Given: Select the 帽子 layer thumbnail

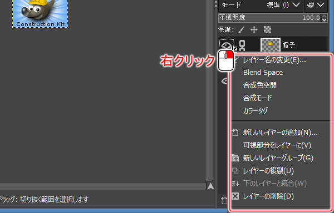Looking at the screenshot, I should point(271,45).
